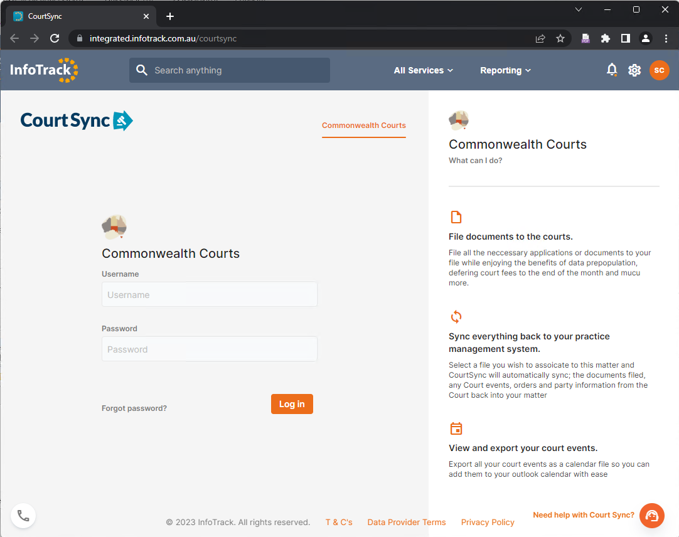The height and width of the screenshot is (537, 679).
Task: Click the SC profile avatar
Action: click(x=659, y=70)
